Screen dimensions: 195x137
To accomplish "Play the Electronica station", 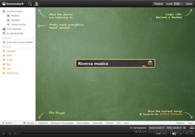I will tap(13, 73).
